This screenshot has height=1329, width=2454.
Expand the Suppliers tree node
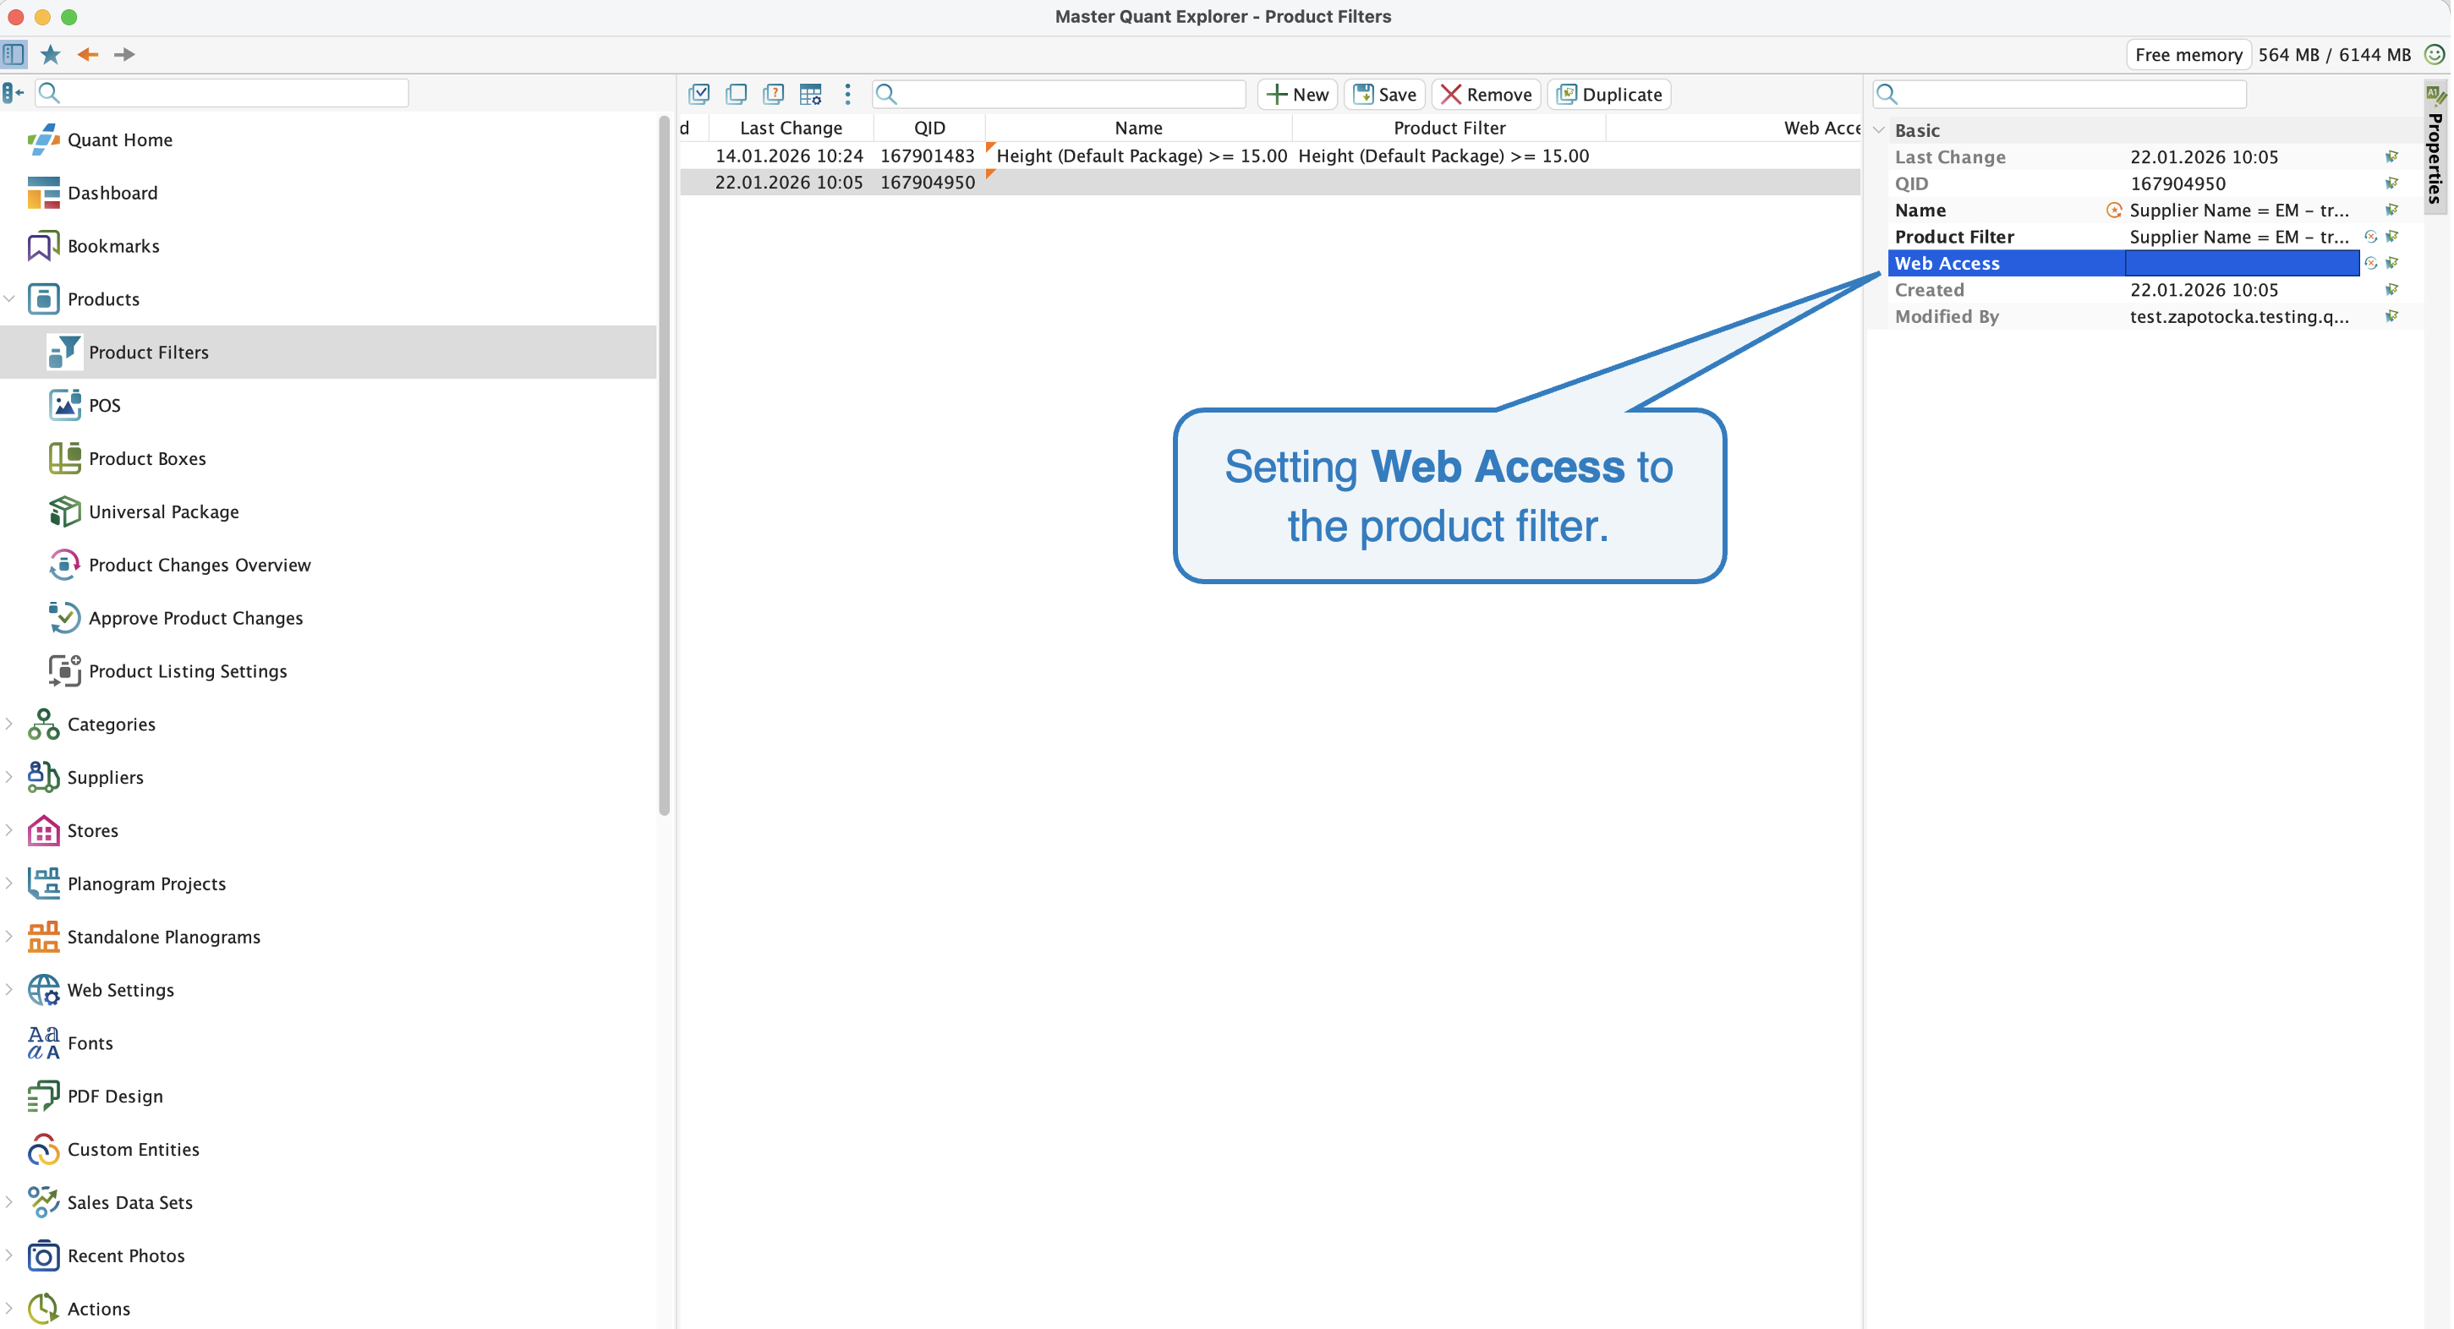(x=9, y=776)
